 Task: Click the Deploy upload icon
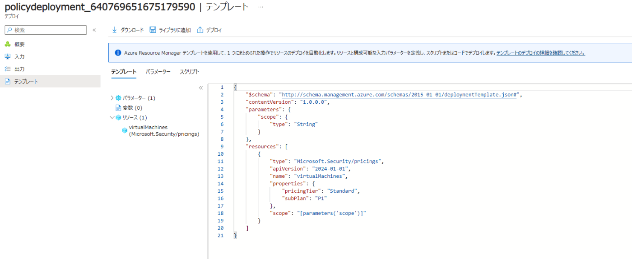200,30
